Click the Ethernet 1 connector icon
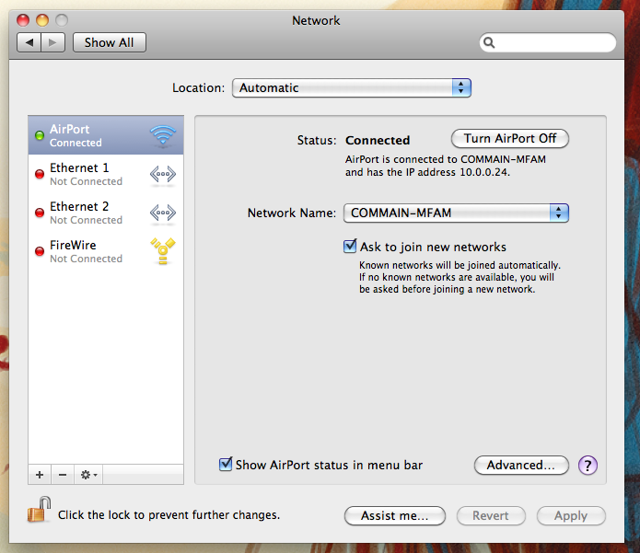 click(163, 174)
